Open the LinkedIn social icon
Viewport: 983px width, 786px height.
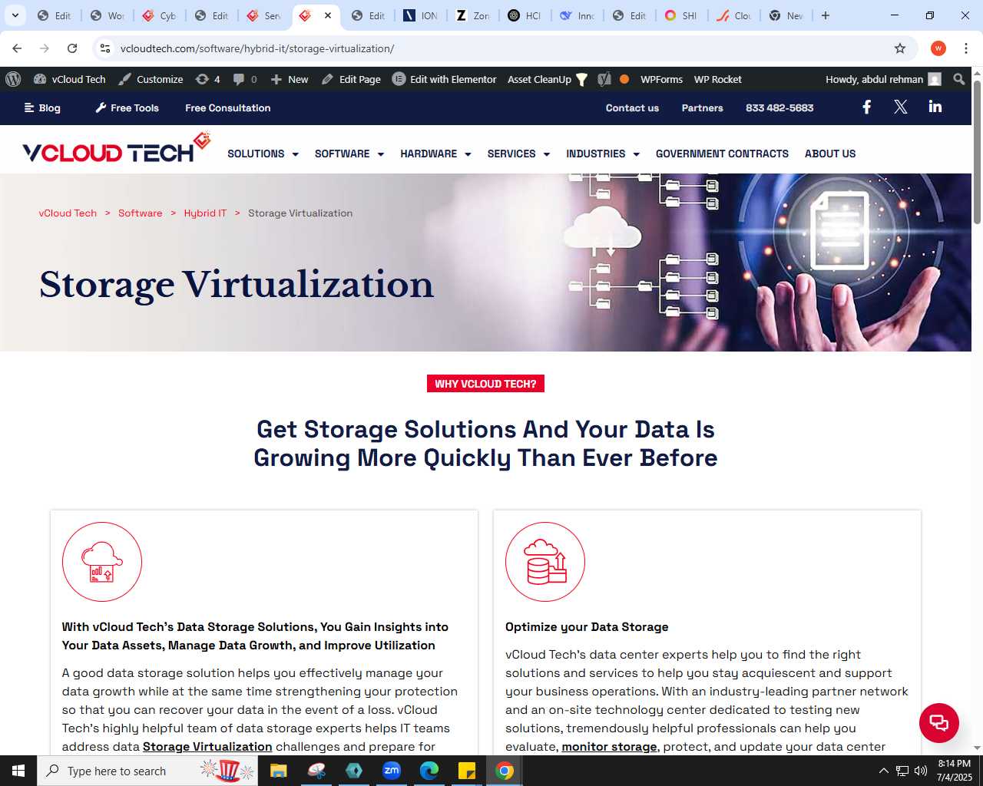(x=935, y=107)
